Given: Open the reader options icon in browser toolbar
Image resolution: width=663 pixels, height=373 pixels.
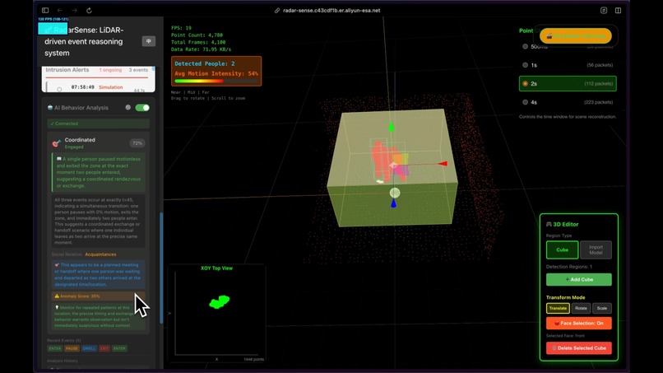Looking at the screenshot, I should click(x=604, y=10).
